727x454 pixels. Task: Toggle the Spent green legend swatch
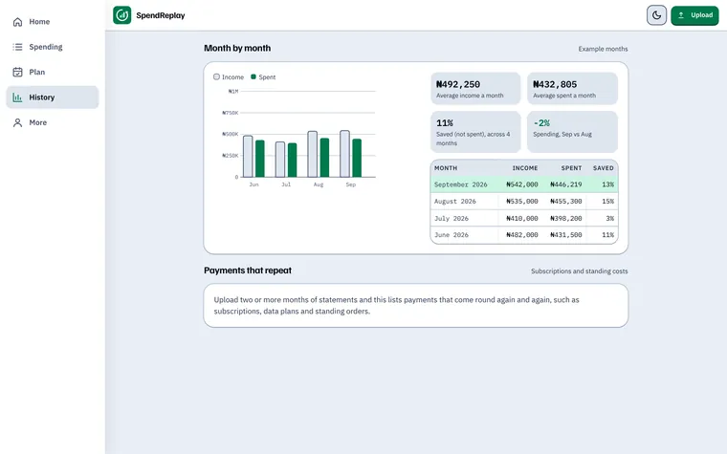pyautogui.click(x=253, y=76)
